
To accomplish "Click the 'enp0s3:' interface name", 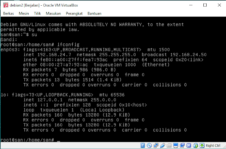I will [10, 49].
